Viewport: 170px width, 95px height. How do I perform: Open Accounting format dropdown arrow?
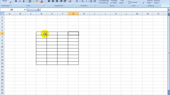tap(79, 1)
